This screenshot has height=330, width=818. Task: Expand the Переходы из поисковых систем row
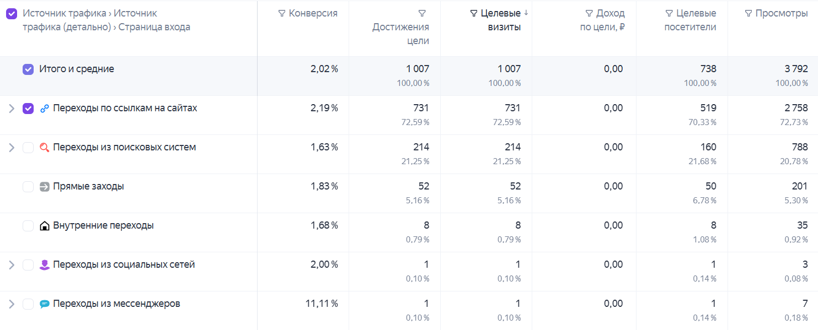[x=11, y=148]
